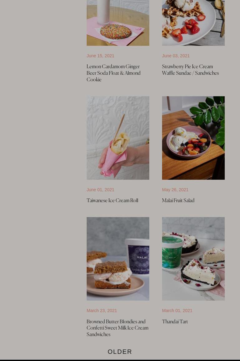Open the fruit salad bowl photo
Image resolution: width=240 pixels, height=361 pixels.
193,138
